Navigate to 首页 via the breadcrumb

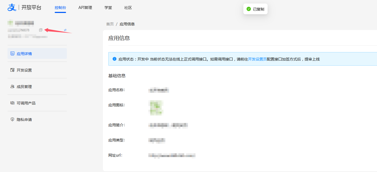(110, 24)
